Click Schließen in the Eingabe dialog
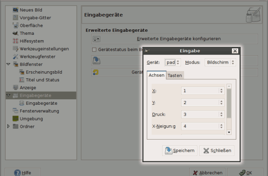The width and height of the screenshot is (268, 176). pos(217,150)
